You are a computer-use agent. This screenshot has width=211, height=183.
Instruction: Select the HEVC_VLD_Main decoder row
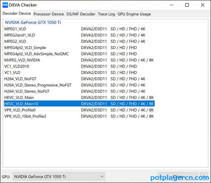pos(79,97)
